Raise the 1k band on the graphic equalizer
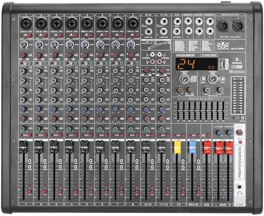The width and height of the screenshot is (264, 216). point(201,111)
